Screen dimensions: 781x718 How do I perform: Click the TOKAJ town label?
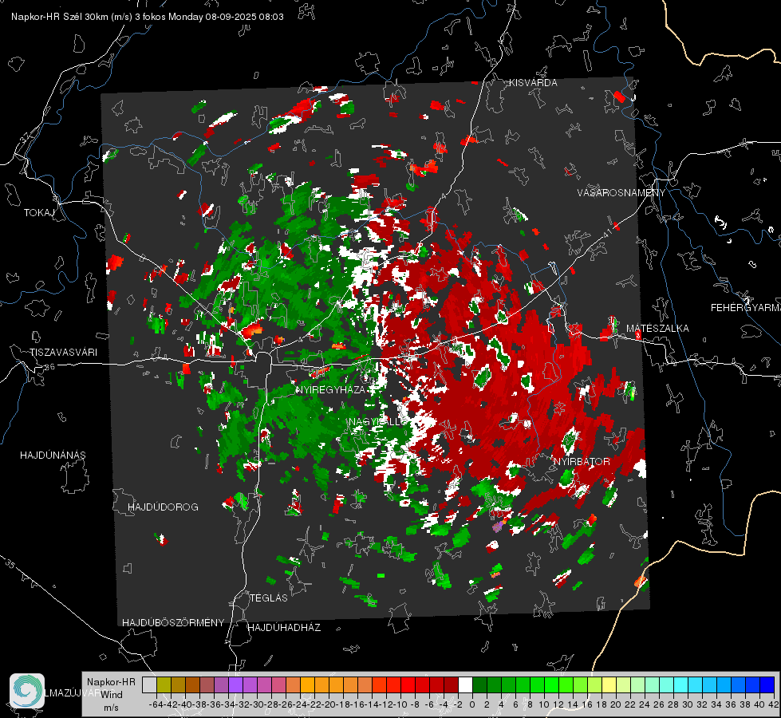[x=39, y=213]
